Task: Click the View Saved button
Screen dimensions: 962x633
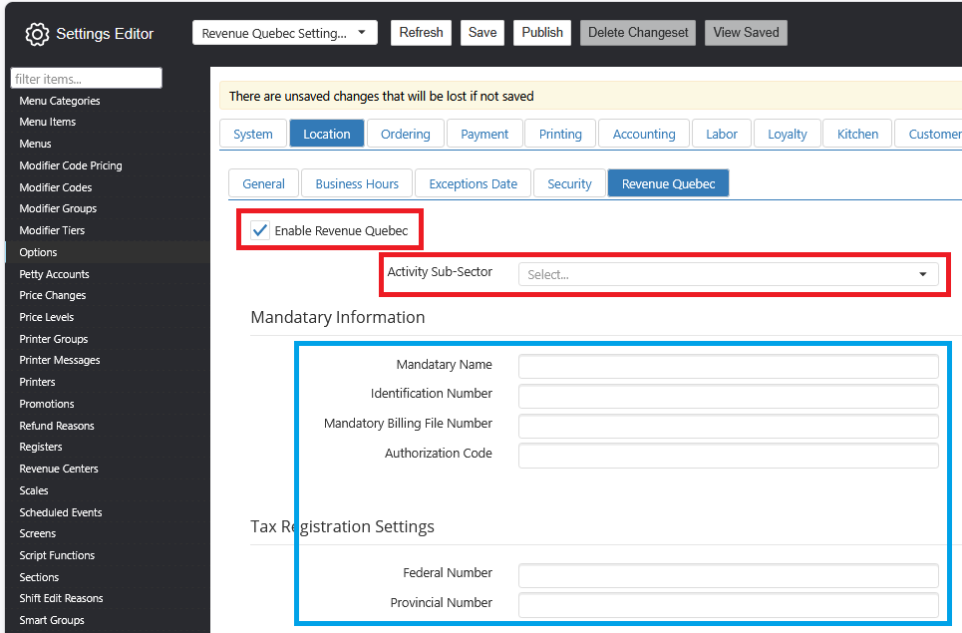Action: [746, 33]
